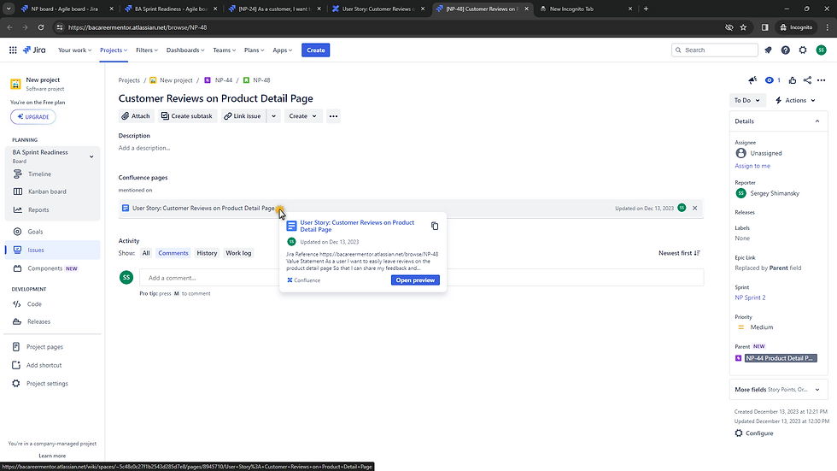Reload the browser page
Screen dimensions: 837x471
click(41, 27)
